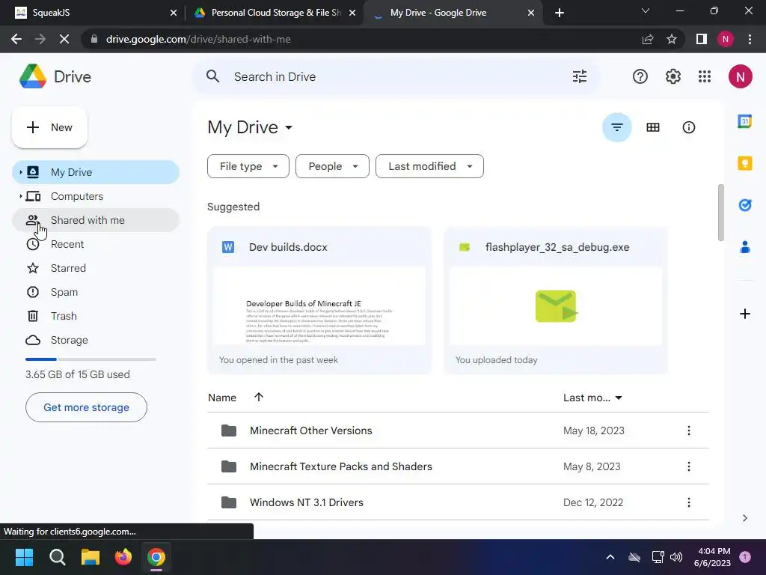Image resolution: width=766 pixels, height=575 pixels.
Task: Open the Chrome three-dot menu
Action: pos(750,39)
